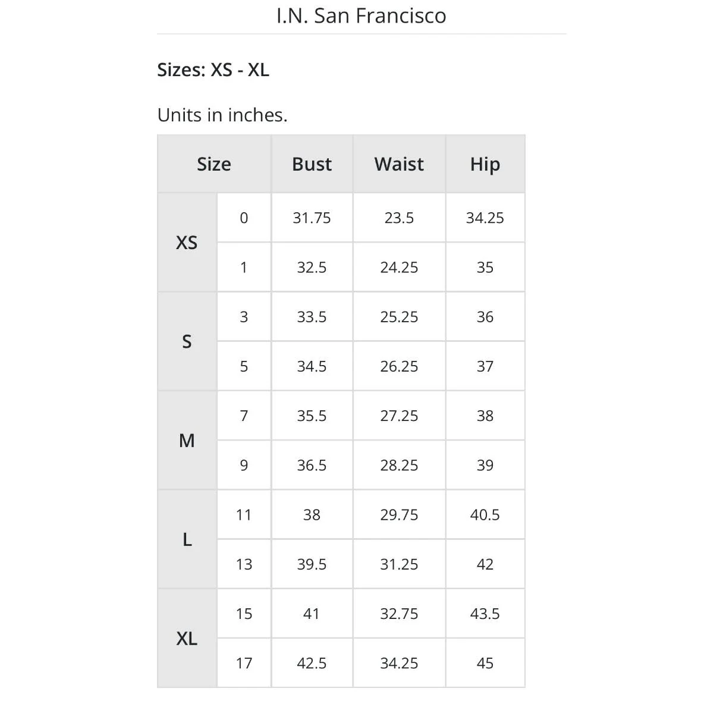Select waist value 24.25 for size 1
The width and height of the screenshot is (701, 701).
(x=399, y=268)
